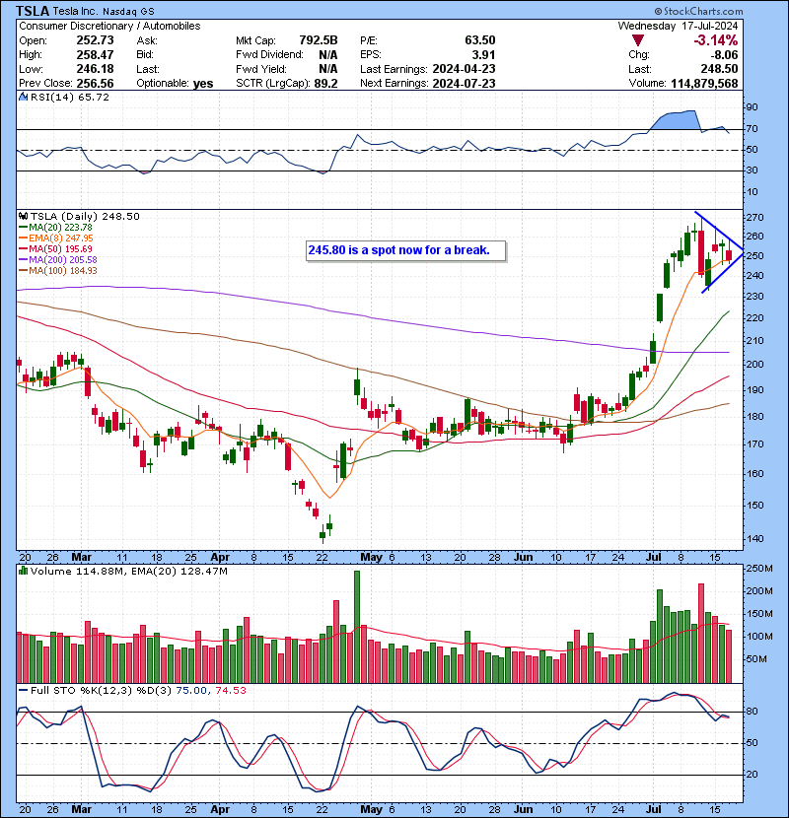Click the red down-triangle change indicator icon
789x818 pixels.
point(637,40)
